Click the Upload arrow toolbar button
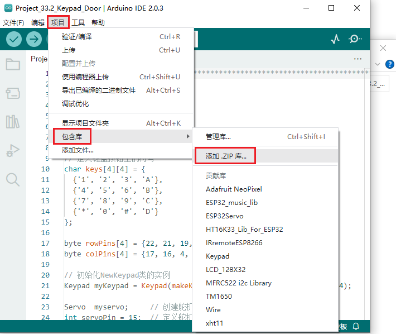This screenshot has width=396, height=334. (34, 39)
